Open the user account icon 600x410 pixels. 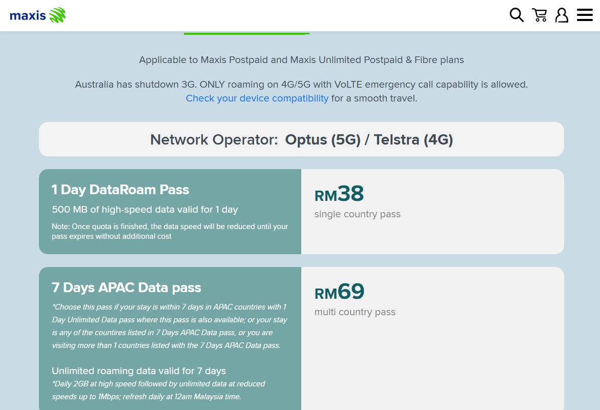[562, 15]
